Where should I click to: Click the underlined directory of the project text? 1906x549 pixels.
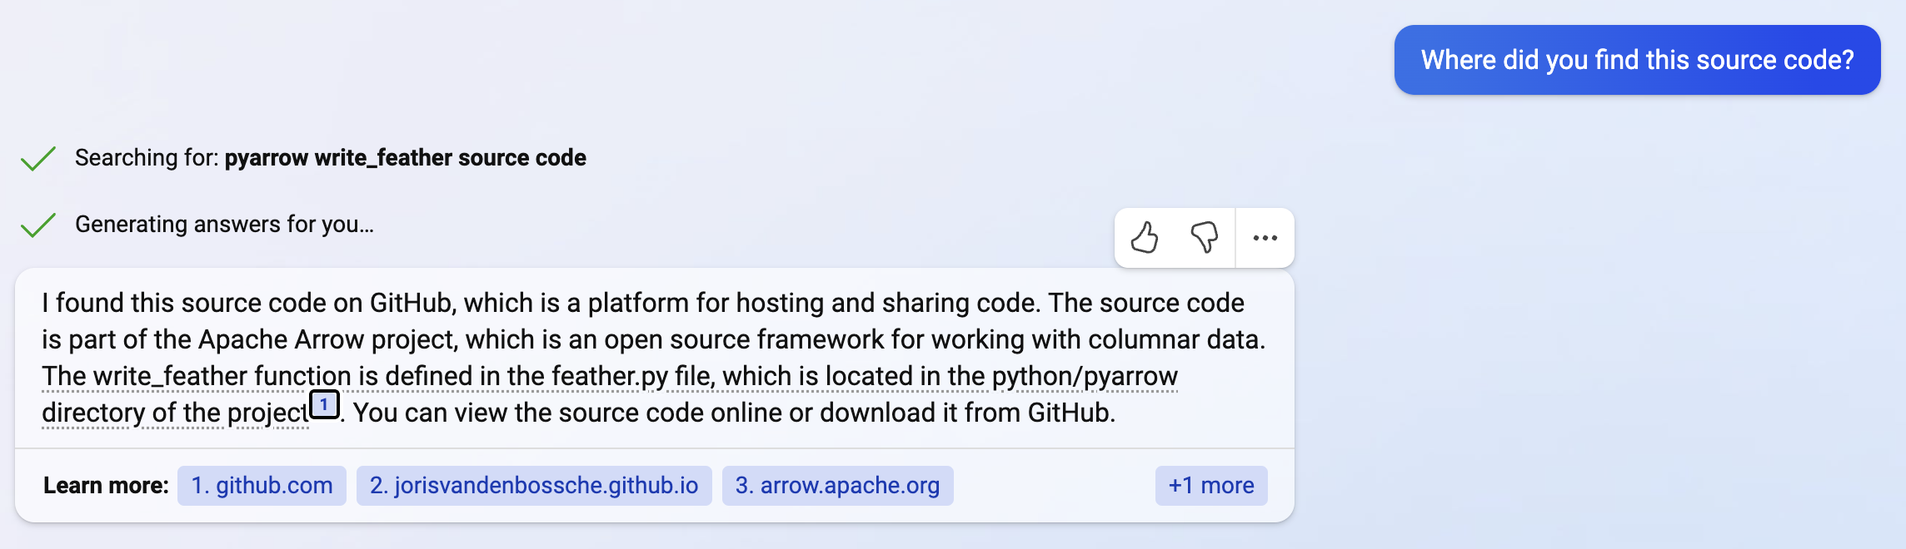[175, 413]
